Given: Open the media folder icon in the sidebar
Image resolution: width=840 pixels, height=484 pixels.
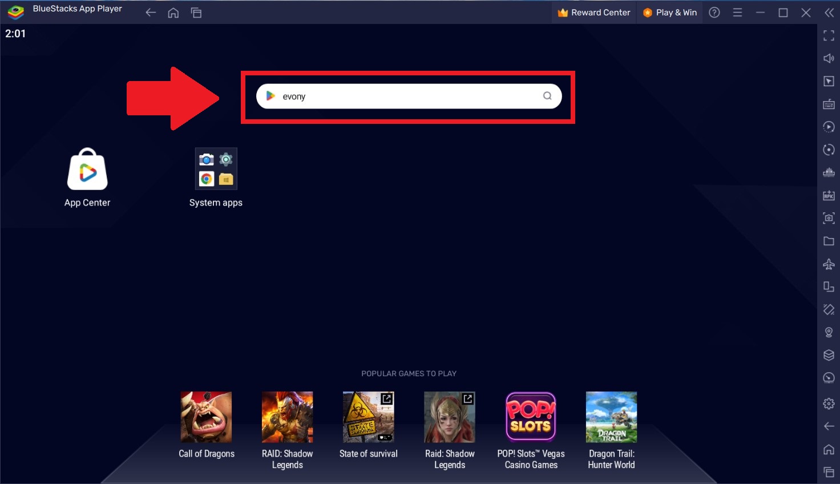Looking at the screenshot, I should (829, 241).
